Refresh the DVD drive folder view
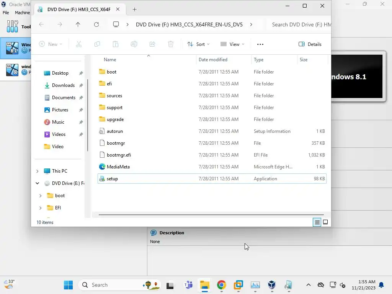 tap(96, 24)
